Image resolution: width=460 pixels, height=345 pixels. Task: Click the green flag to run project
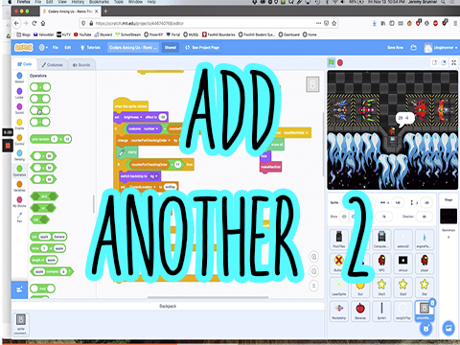point(332,62)
